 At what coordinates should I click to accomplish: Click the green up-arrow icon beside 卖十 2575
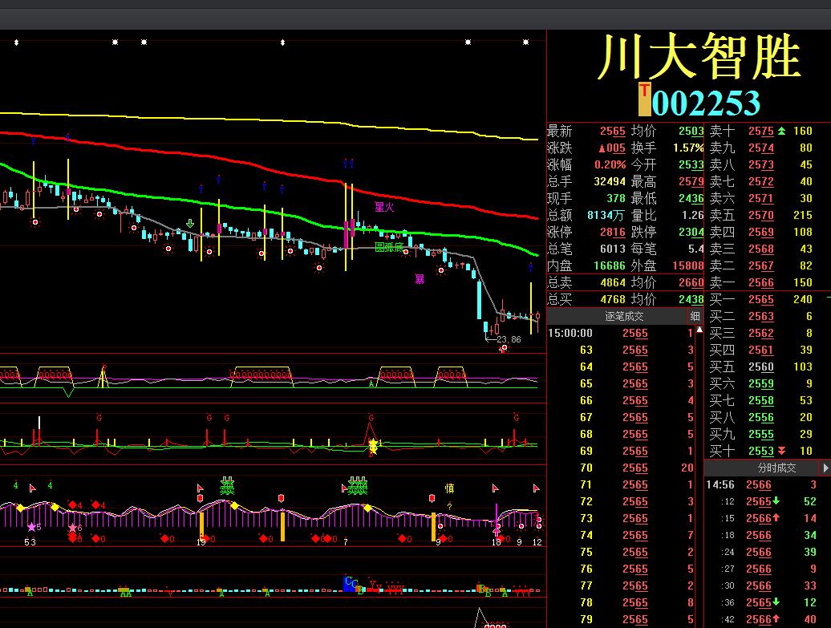(x=782, y=131)
